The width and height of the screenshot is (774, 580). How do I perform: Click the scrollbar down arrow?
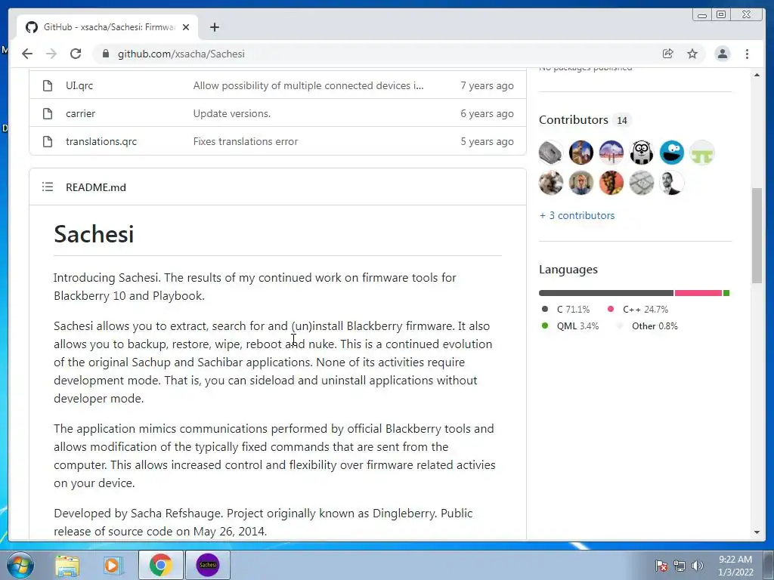757,532
